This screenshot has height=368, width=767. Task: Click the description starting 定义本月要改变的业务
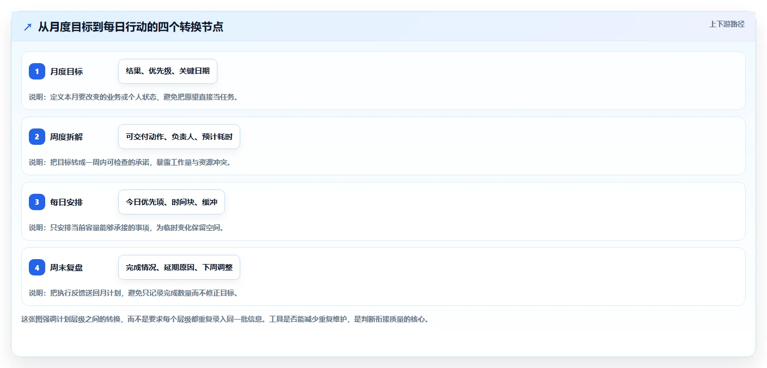pos(133,97)
